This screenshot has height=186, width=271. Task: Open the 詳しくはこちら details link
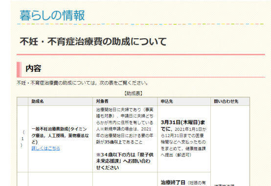(x=45, y=148)
